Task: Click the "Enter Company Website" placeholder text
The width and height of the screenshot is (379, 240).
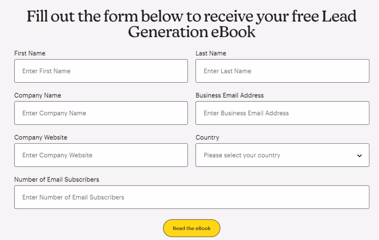Action: 57,155
